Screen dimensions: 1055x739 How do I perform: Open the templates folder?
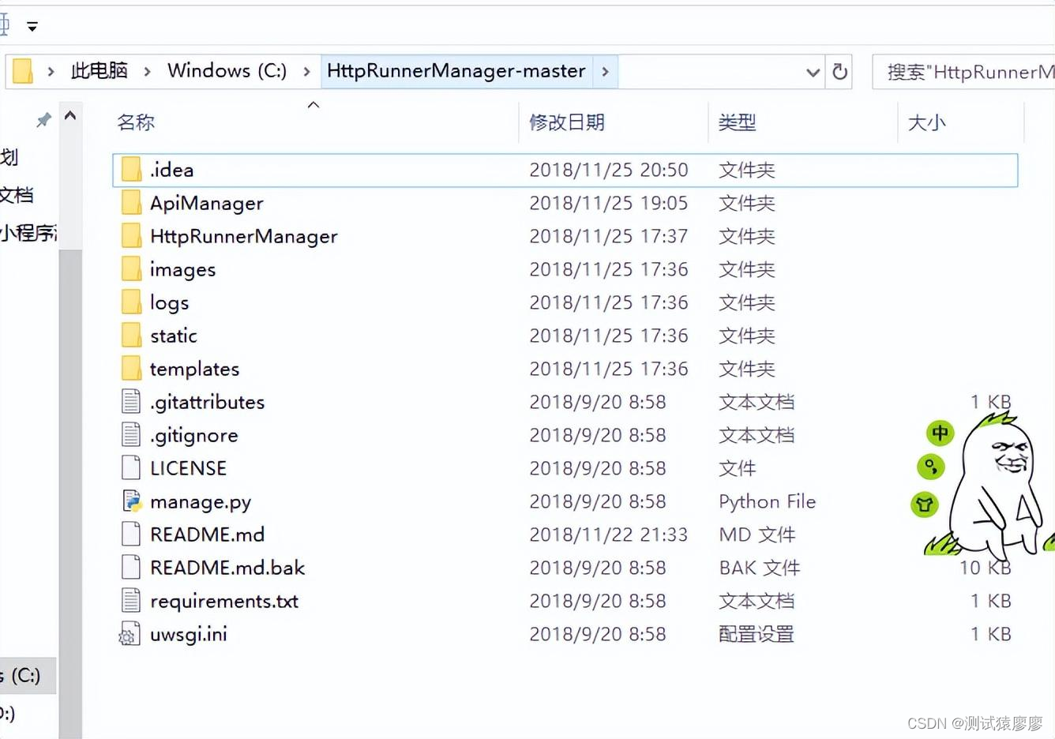[x=194, y=368]
